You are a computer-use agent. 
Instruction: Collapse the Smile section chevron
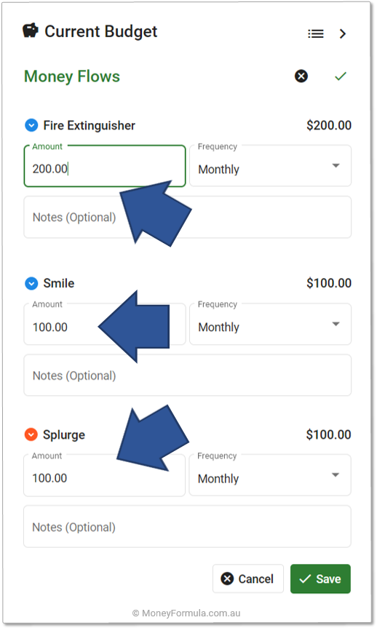click(x=31, y=283)
